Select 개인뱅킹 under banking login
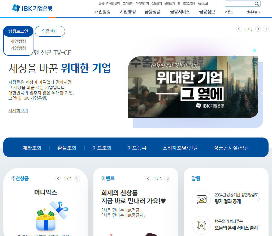 pyautogui.click(x=18, y=41)
